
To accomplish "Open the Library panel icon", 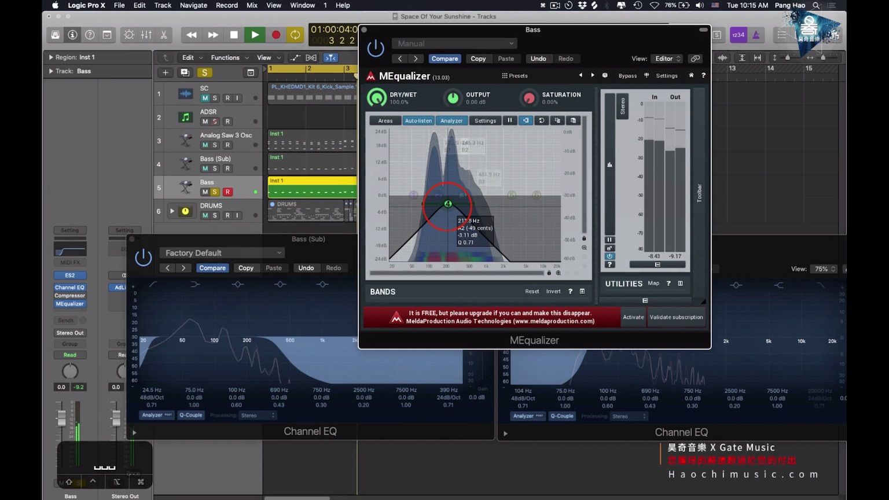I will tap(55, 35).
